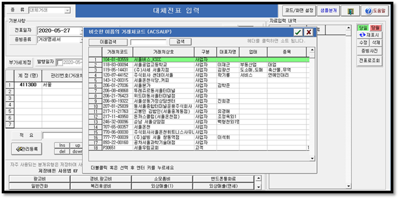Click code cell 770-86-00030
Screen dimensions: 399x199
pos(118,132)
